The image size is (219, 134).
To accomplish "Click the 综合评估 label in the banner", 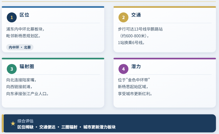I will click(26, 121).
